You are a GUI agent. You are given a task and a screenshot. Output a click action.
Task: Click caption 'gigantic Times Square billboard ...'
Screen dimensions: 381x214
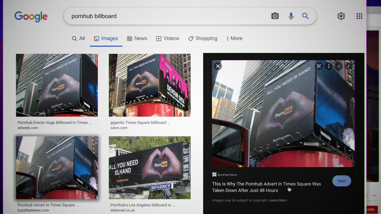click(x=140, y=122)
